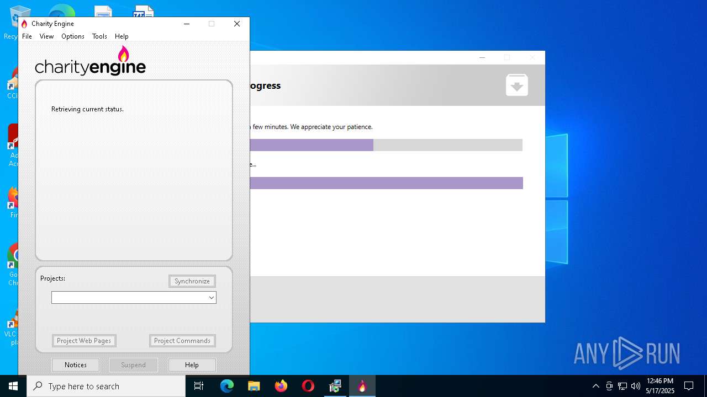
Task: Switch to the installer taskbar icon
Action: pos(335,386)
